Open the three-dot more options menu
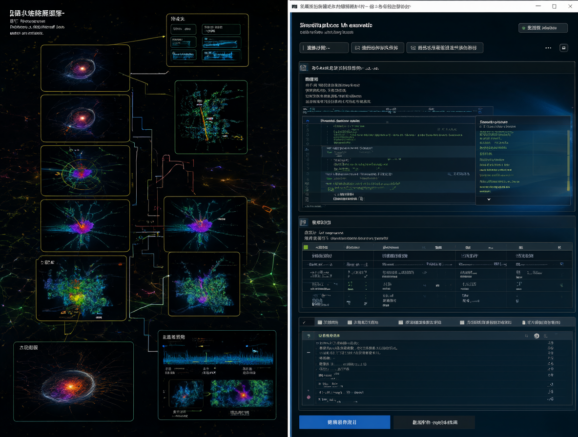578x437 pixels. point(548,48)
